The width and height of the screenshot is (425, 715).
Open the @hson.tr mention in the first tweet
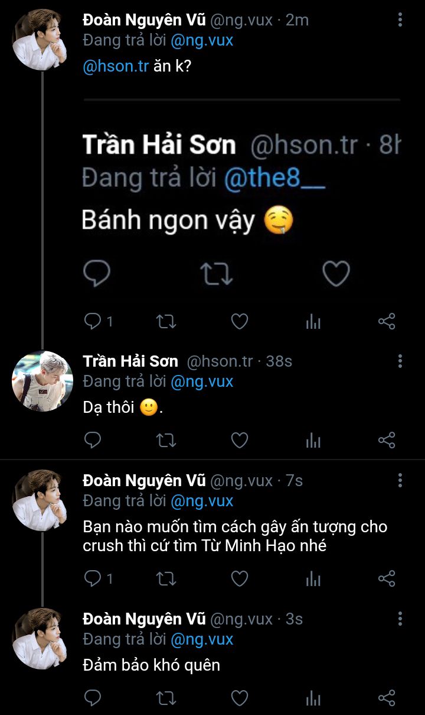pos(115,66)
